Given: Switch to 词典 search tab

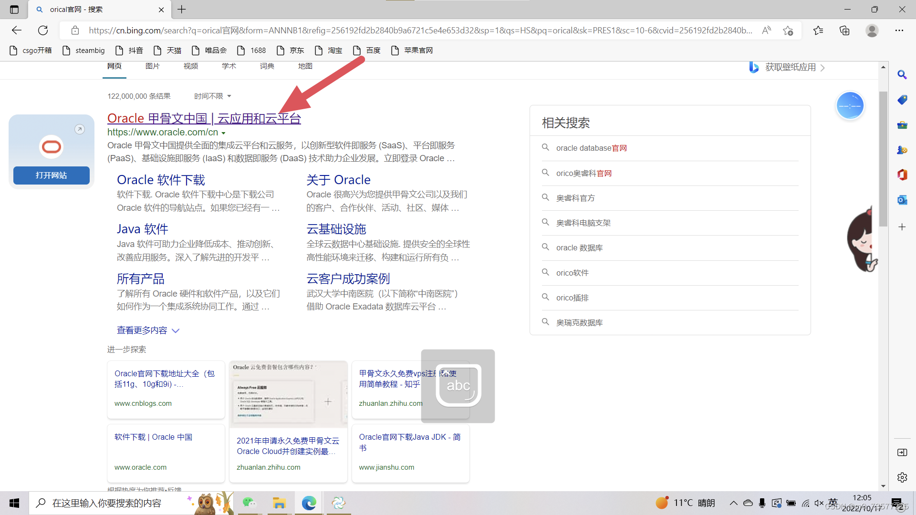Looking at the screenshot, I should pos(267,66).
